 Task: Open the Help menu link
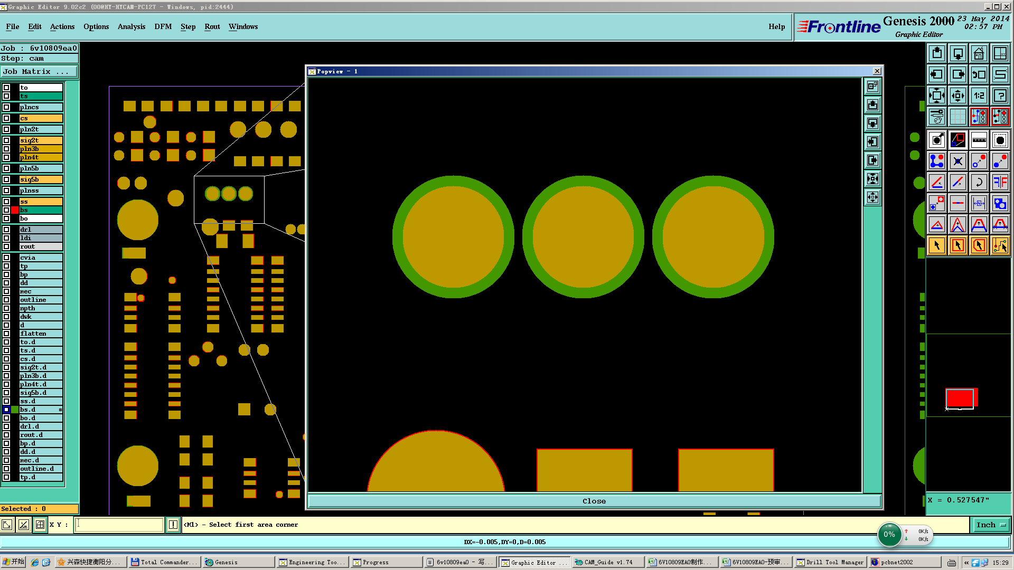[x=776, y=26]
